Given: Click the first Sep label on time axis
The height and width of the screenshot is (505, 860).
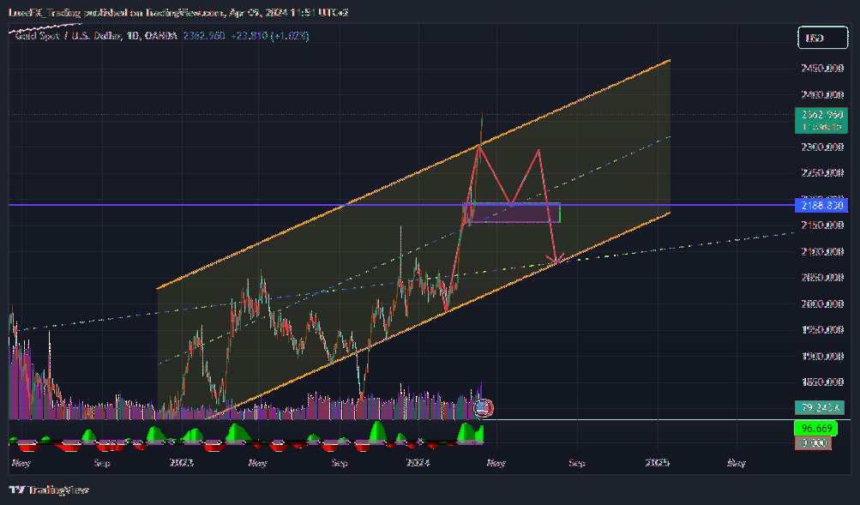Looking at the screenshot, I should click(102, 463).
